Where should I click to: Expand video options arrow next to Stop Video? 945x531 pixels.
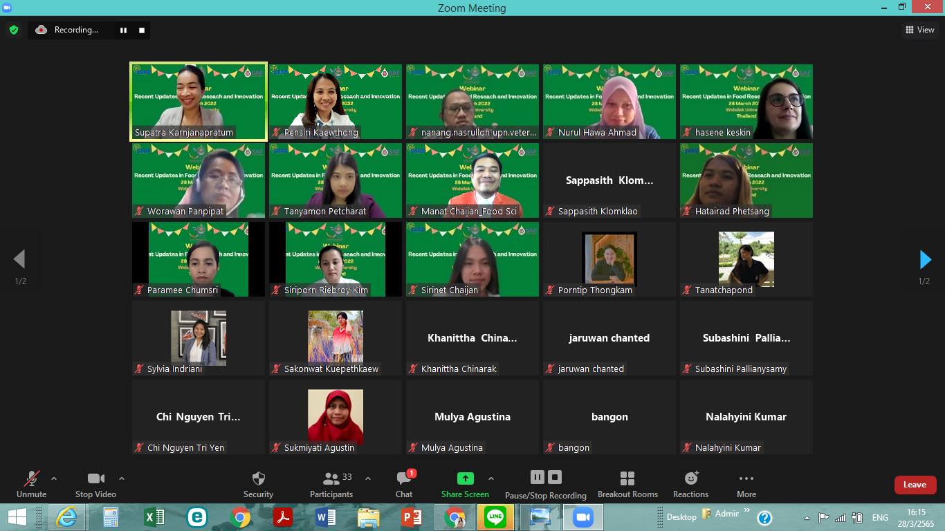tap(122, 478)
